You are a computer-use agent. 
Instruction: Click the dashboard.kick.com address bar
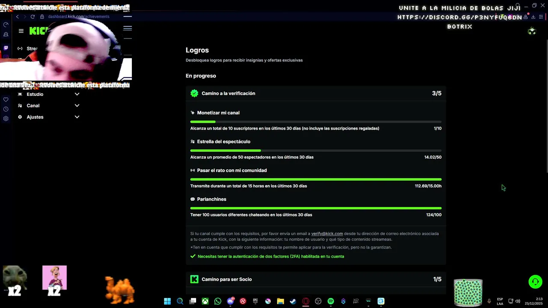(x=79, y=17)
